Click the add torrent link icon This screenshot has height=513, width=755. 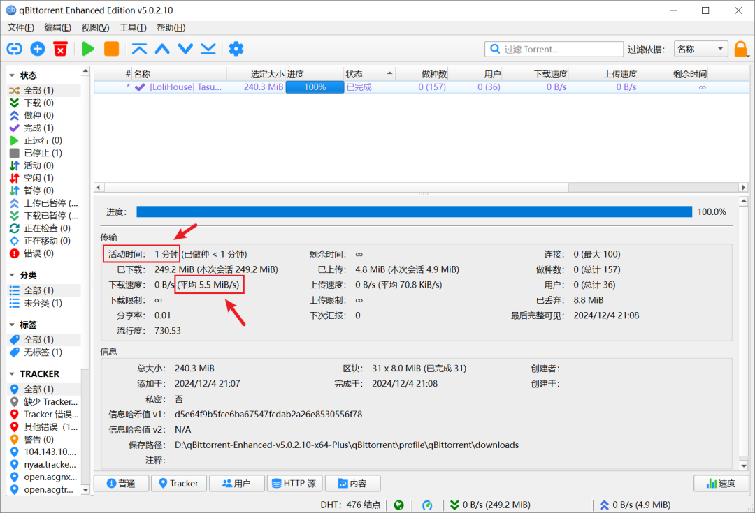[x=15, y=49]
